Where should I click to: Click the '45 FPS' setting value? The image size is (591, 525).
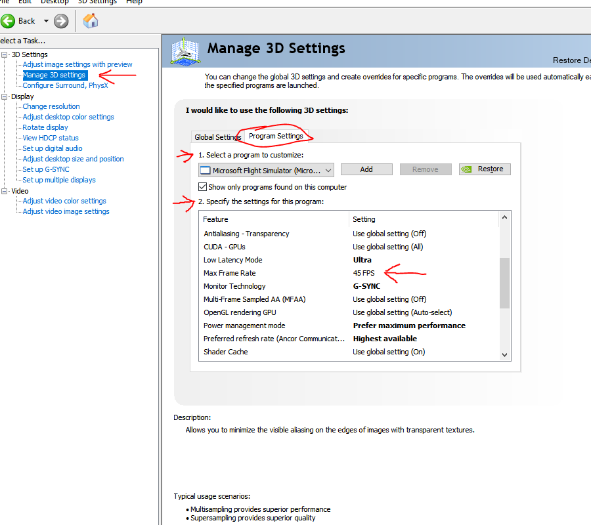click(364, 274)
